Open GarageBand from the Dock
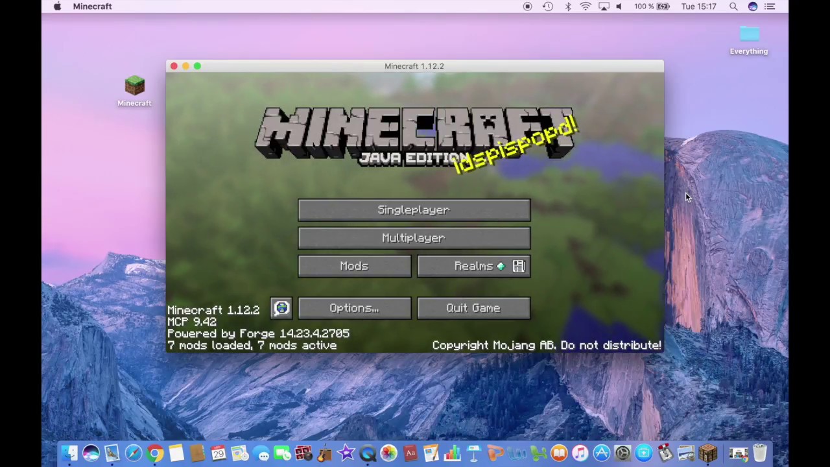Image resolution: width=830 pixels, height=467 pixels. 324,453
